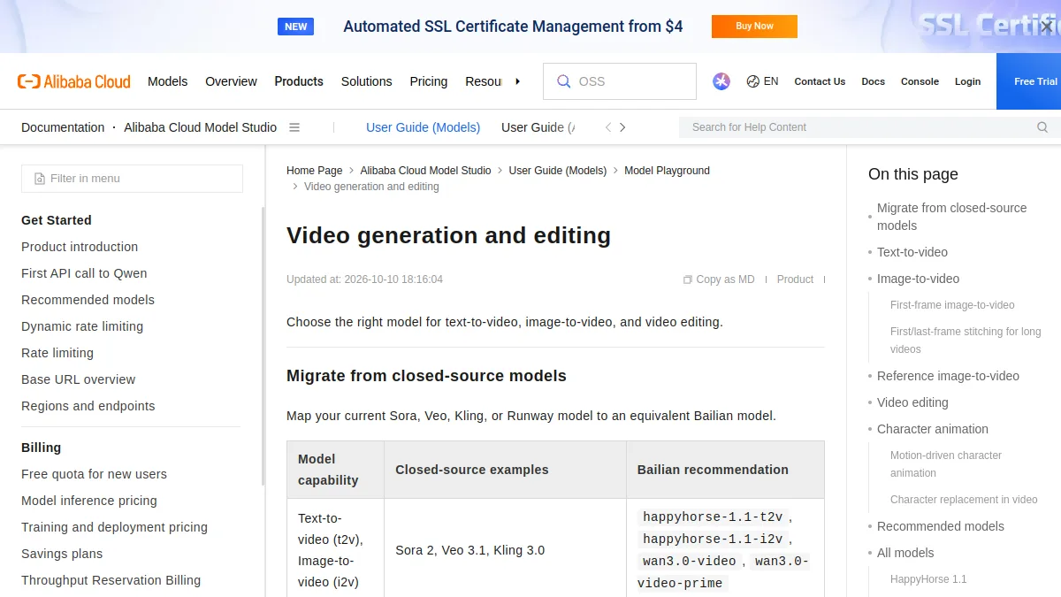The width and height of the screenshot is (1061, 597).
Task: Open Base URL overview
Action: click(79, 379)
